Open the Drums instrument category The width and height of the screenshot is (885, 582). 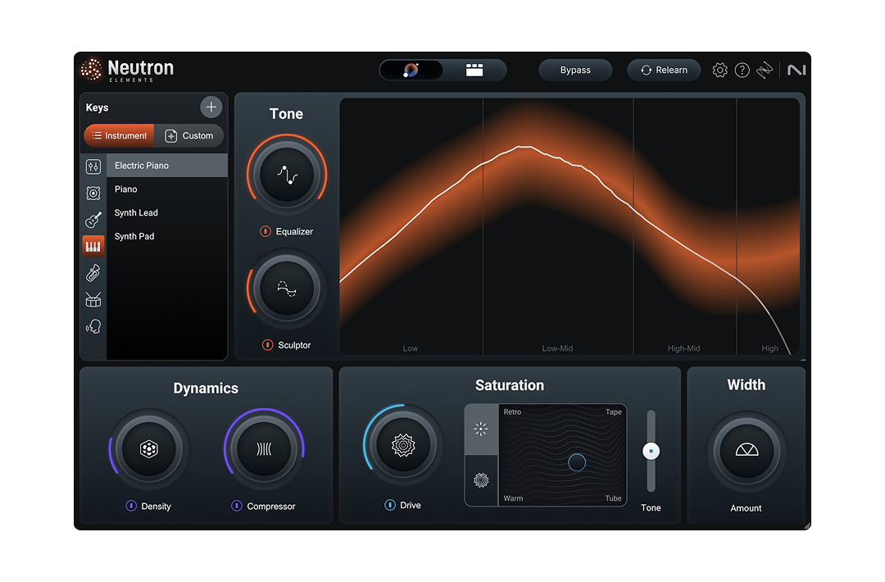tap(93, 299)
